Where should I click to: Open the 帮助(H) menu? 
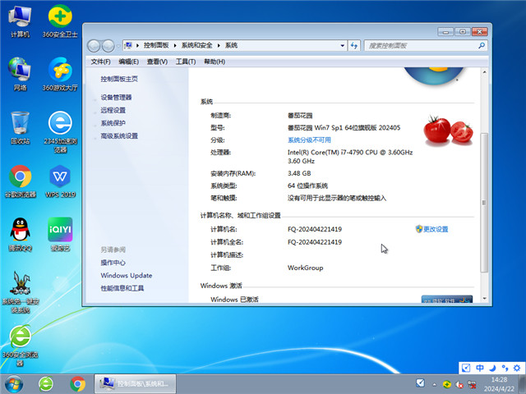tap(215, 62)
